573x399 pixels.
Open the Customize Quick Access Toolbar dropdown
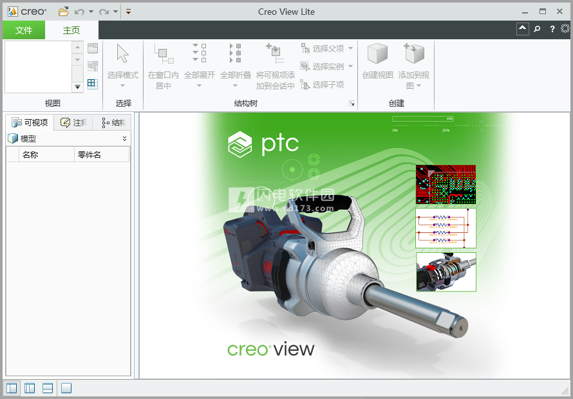tap(128, 12)
